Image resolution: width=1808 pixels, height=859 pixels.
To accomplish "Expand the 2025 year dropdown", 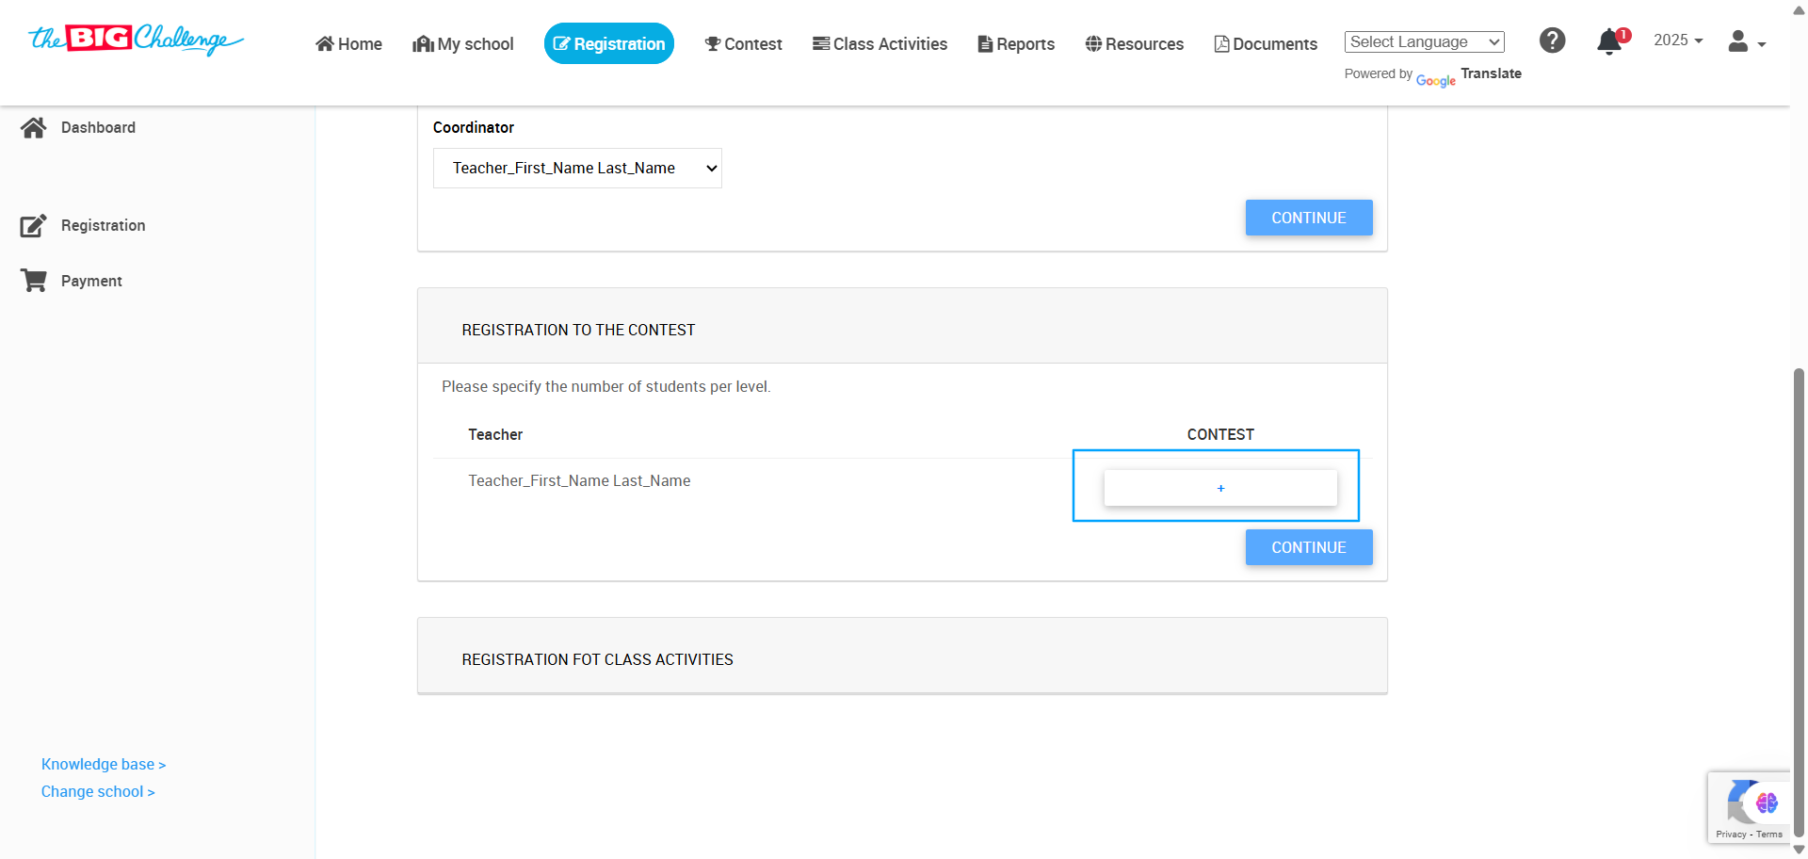I will click(1678, 41).
